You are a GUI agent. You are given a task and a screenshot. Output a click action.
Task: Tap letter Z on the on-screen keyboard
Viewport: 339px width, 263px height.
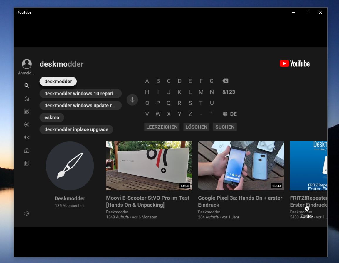point(190,114)
